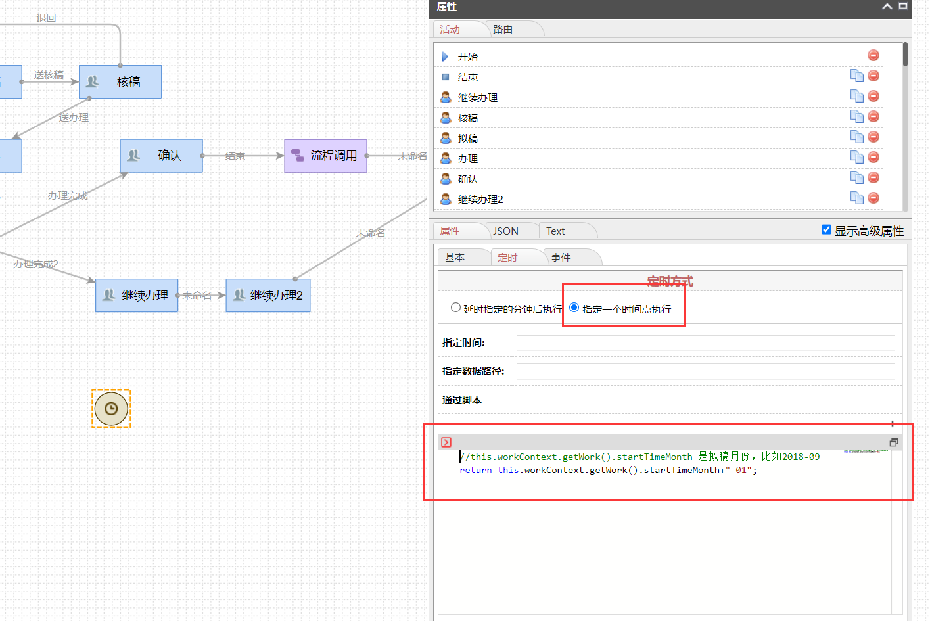This screenshot has width=930, height=621.
Task: Toggle 显示高级属性 checkbox
Action: pos(826,229)
